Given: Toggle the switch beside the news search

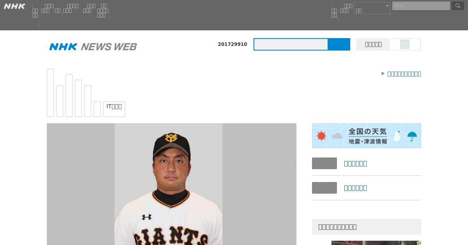Looking at the screenshot, I should coord(405,44).
